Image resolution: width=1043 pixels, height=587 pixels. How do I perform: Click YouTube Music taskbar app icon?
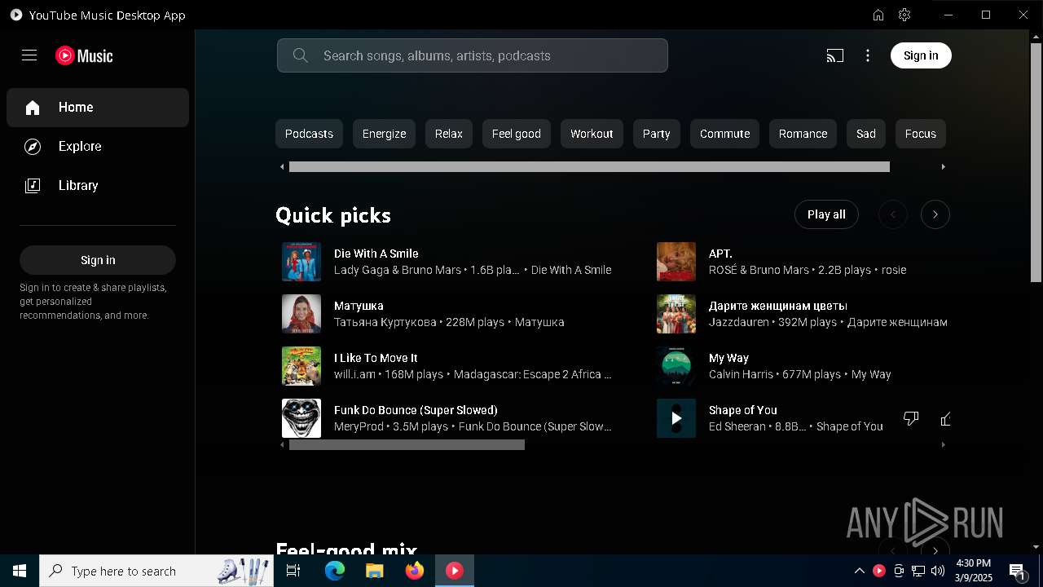455,571
